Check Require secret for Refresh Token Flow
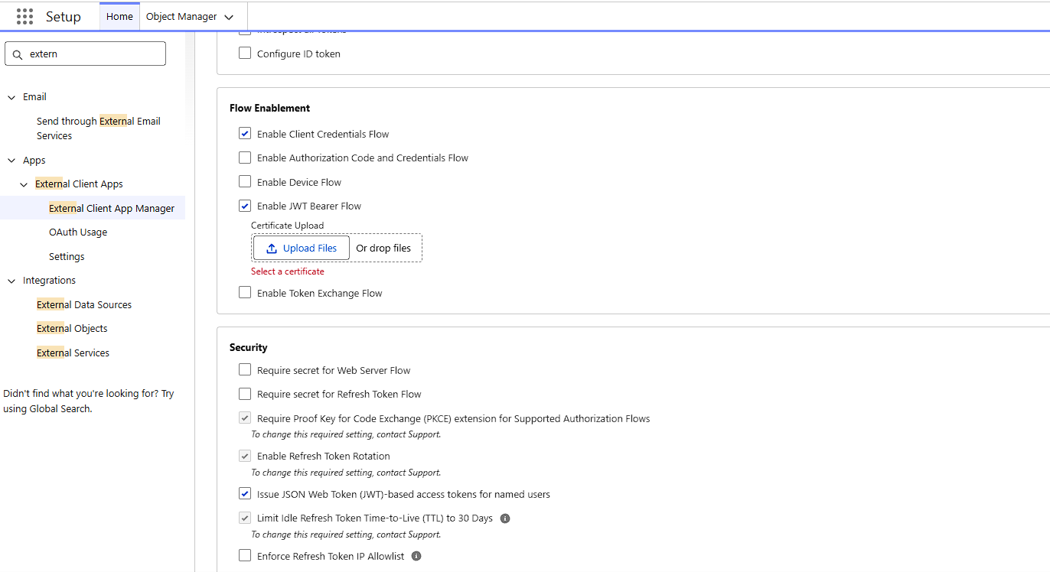The image size is (1050, 572). click(245, 394)
